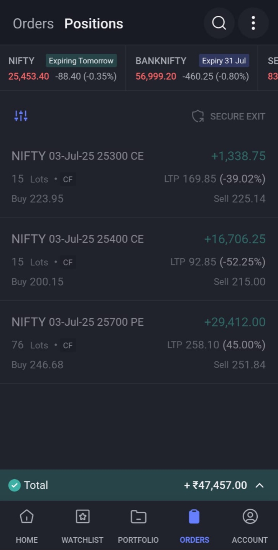Image resolution: width=278 pixels, height=550 pixels.
Task: Open NIFTY 25300 CE position row
Action: pos(139,177)
